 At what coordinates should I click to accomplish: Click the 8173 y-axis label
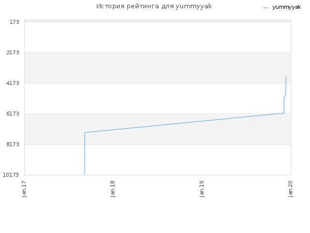13,144
